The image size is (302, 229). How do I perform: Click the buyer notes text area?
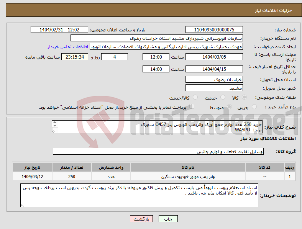(139, 195)
